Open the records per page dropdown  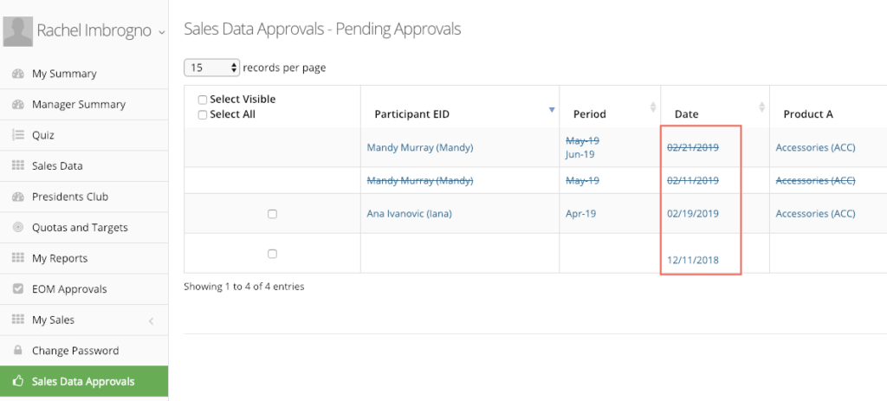[x=212, y=68]
